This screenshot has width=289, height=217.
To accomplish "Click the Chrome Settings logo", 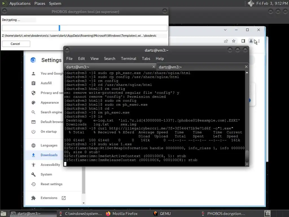I will 33,60.
